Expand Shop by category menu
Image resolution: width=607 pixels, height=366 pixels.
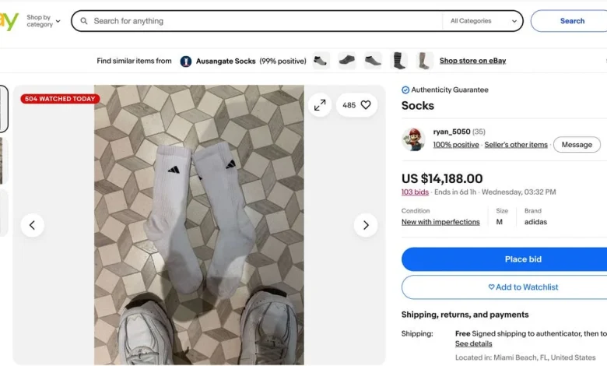coord(44,21)
